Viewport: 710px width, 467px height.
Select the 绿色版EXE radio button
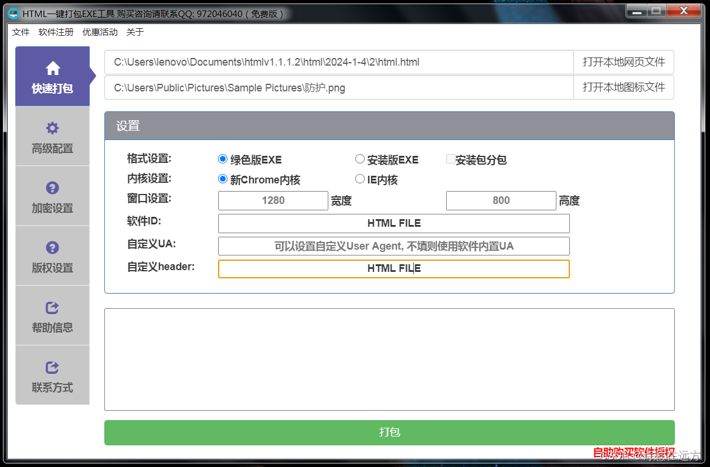(223, 158)
